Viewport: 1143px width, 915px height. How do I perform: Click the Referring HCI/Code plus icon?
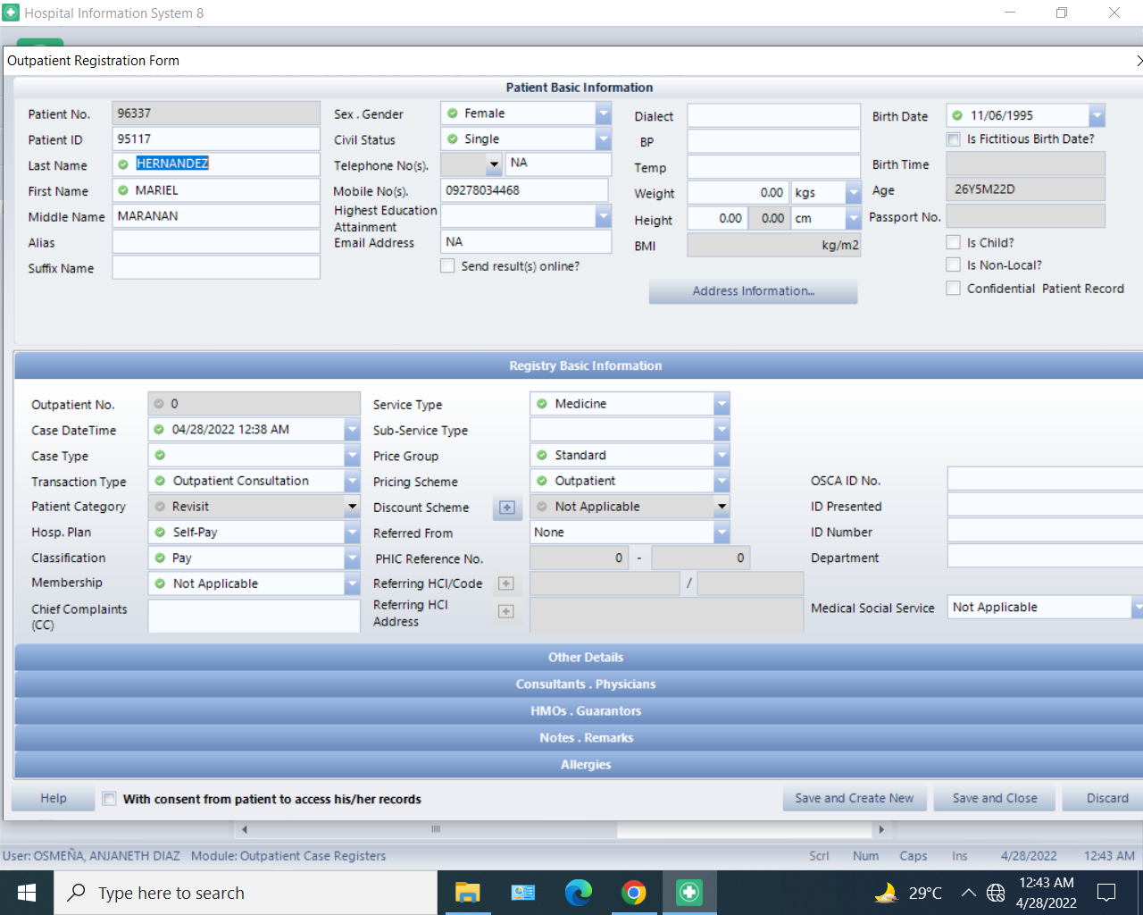pos(506,583)
